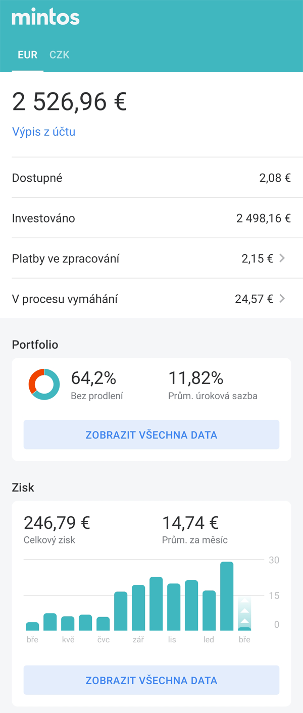The image size is (303, 713).
Task: Switch to the CZK currency tab
Action: (60, 55)
